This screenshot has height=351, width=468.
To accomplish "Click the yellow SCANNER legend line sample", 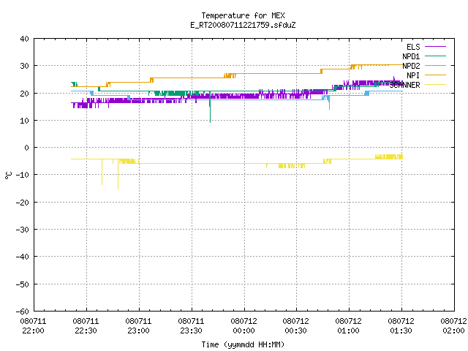I will coord(435,85).
